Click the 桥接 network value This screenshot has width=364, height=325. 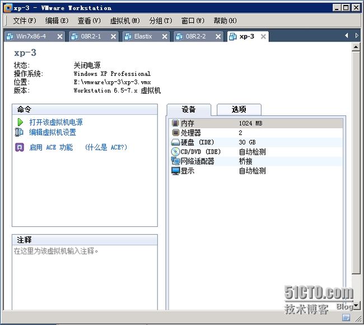tap(246, 161)
